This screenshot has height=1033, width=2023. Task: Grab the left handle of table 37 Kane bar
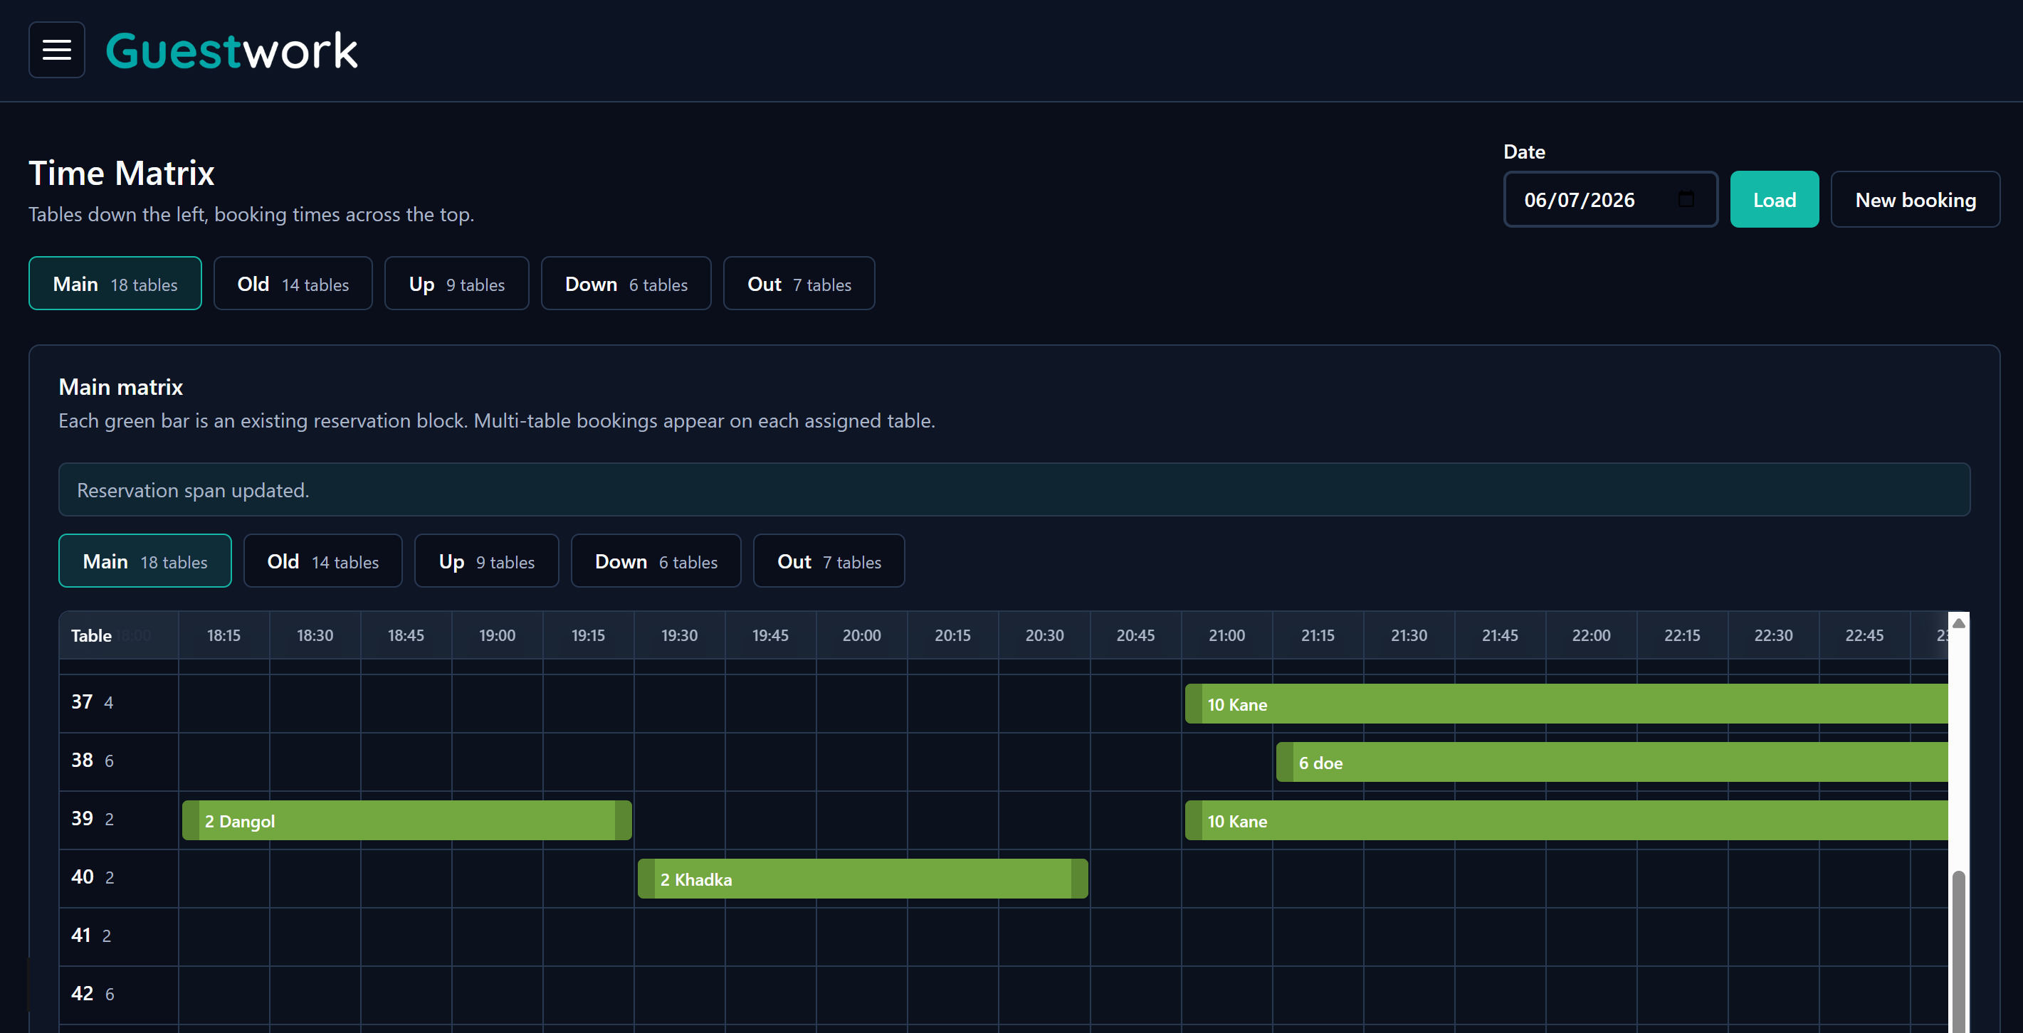tap(1194, 704)
